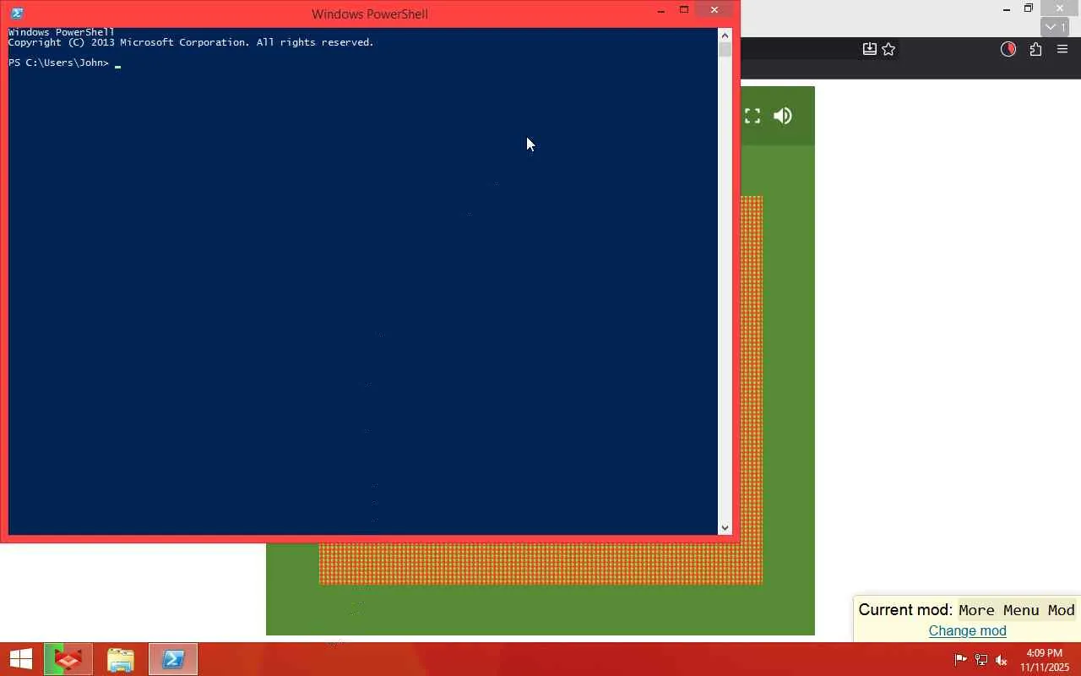Viewport: 1081px width, 676px height.
Task: Restore down the browser window
Action: pyautogui.click(x=1029, y=8)
